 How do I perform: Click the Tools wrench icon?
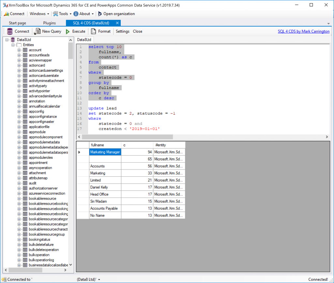point(56,14)
